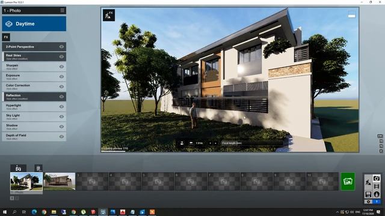Toggle visibility of Depth of Field effect

coord(61,137)
